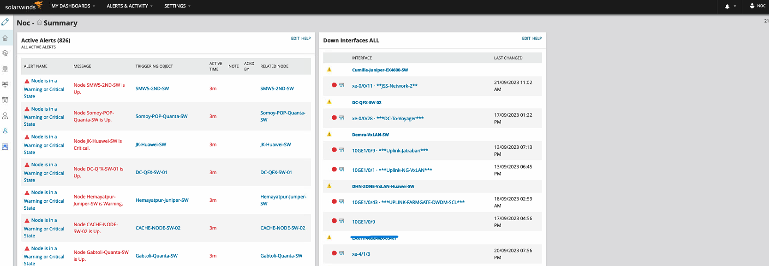The width and height of the screenshot is (769, 266).
Task: Open interface xe-4/1/3 link
Action: (361, 254)
